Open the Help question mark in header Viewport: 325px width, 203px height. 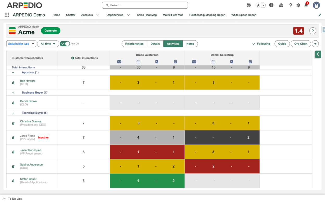(x=290, y=5)
